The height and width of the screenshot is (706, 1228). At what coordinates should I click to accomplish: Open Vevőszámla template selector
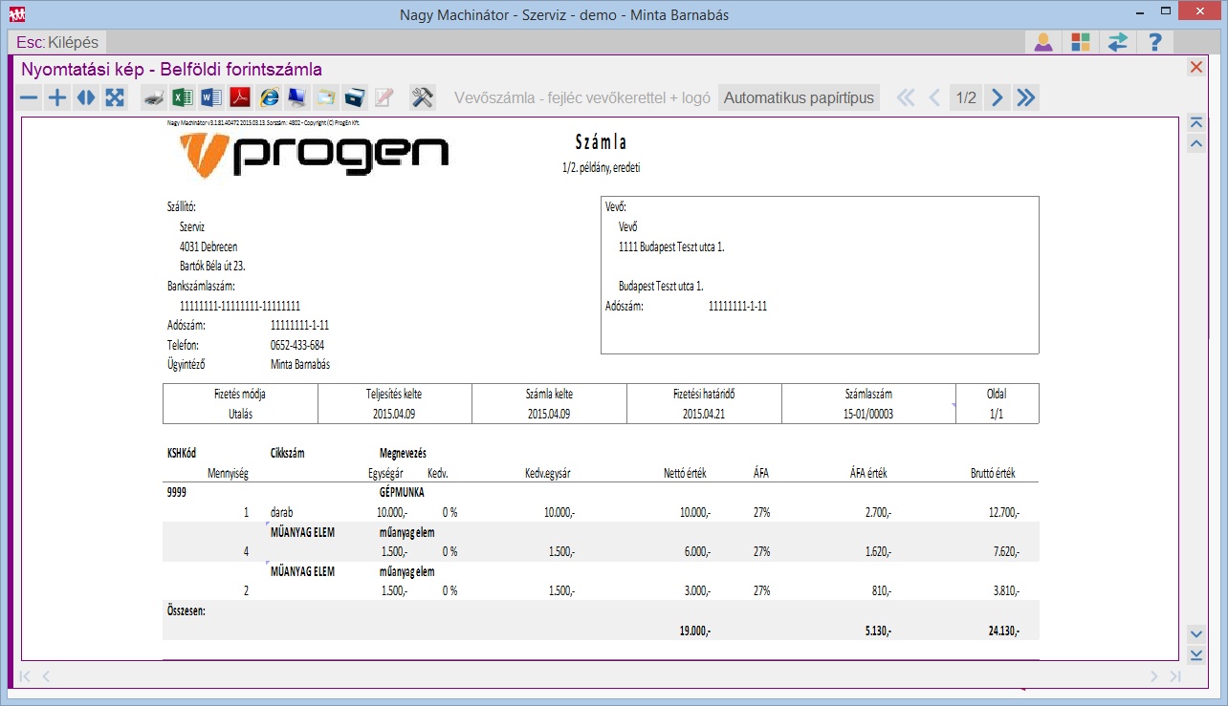(x=582, y=97)
